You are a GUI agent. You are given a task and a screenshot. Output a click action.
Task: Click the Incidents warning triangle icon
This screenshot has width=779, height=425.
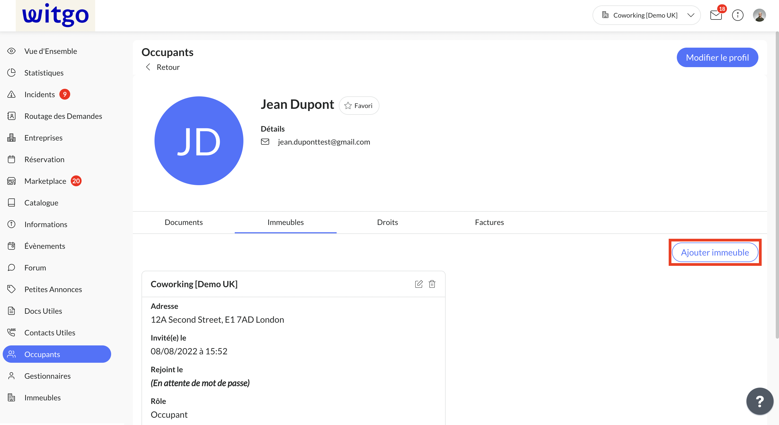point(11,94)
